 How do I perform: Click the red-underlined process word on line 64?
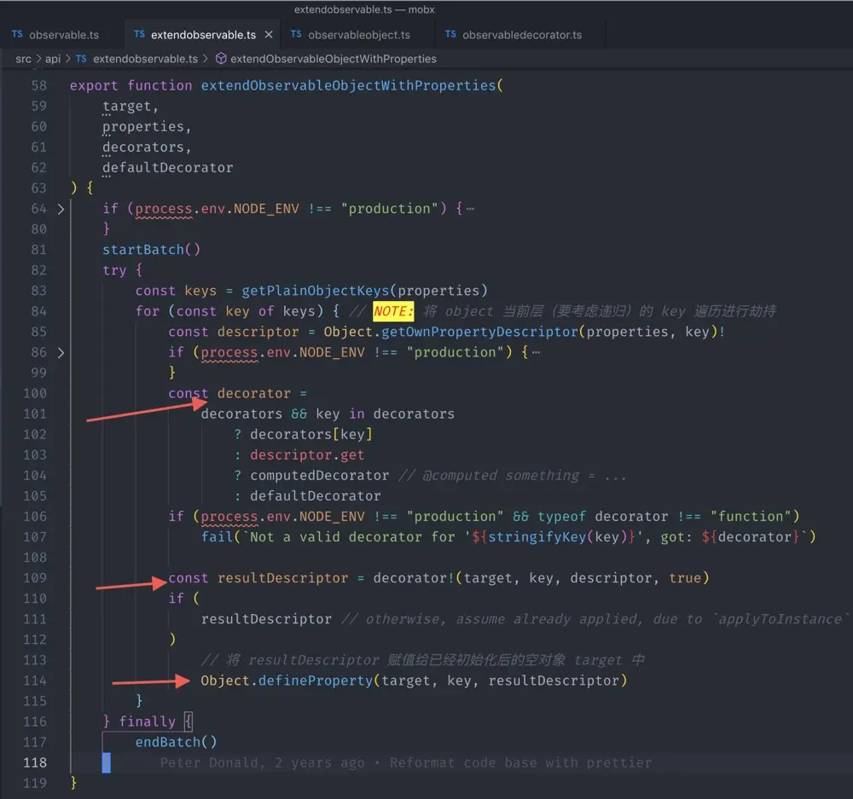click(163, 208)
